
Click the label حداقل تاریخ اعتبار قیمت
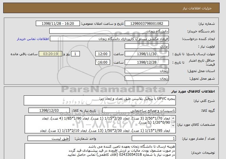pos(202,62)
